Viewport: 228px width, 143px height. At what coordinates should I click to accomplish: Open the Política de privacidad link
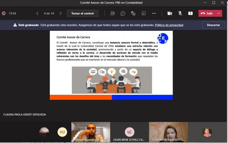tap(169, 25)
